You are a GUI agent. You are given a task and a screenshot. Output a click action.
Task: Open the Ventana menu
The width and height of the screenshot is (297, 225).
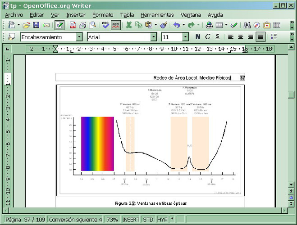tap(191, 15)
